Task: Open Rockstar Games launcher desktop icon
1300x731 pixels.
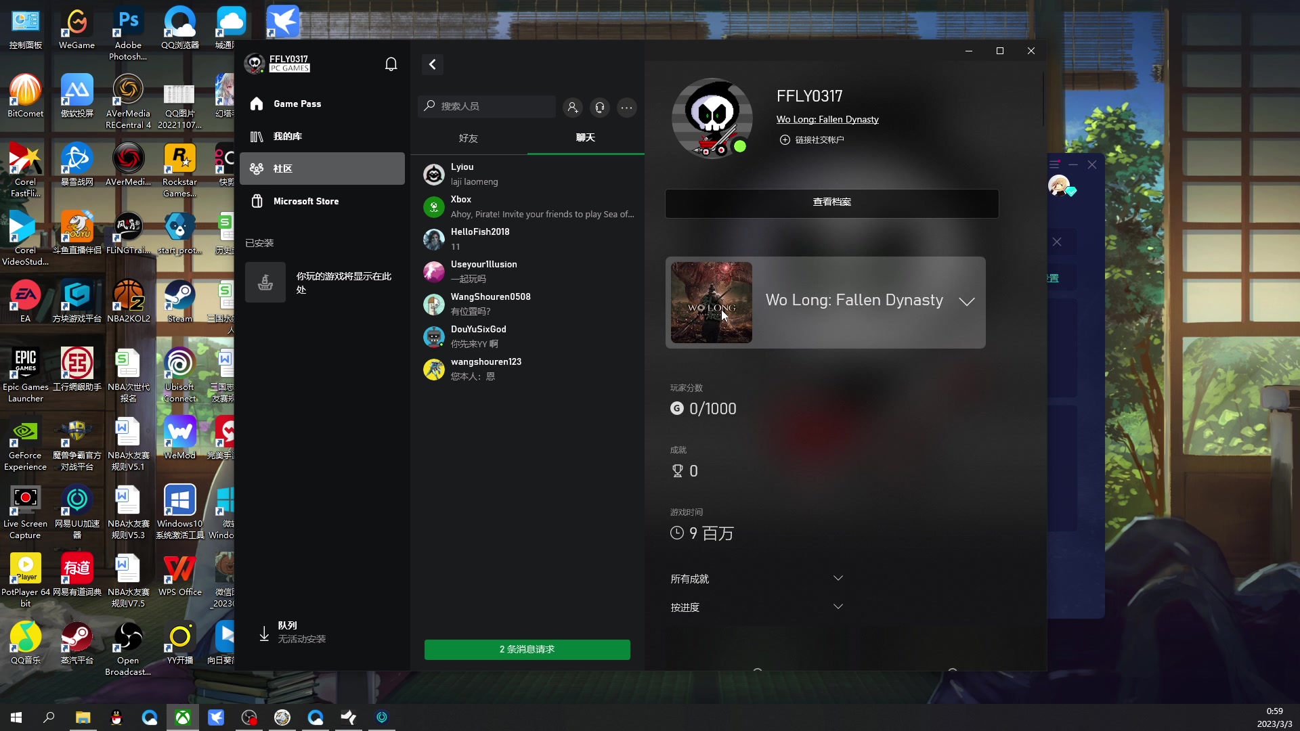Action: tap(180, 169)
